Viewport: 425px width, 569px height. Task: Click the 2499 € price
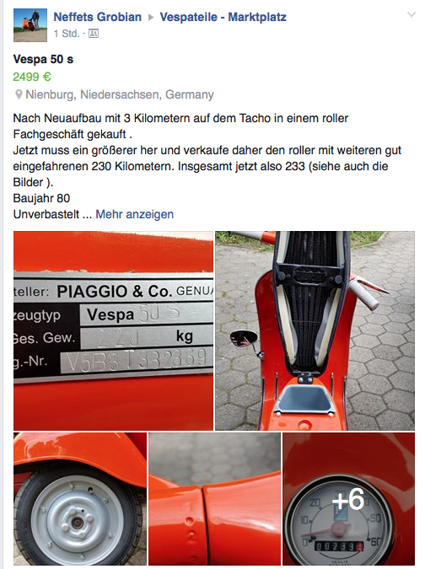coord(32,77)
